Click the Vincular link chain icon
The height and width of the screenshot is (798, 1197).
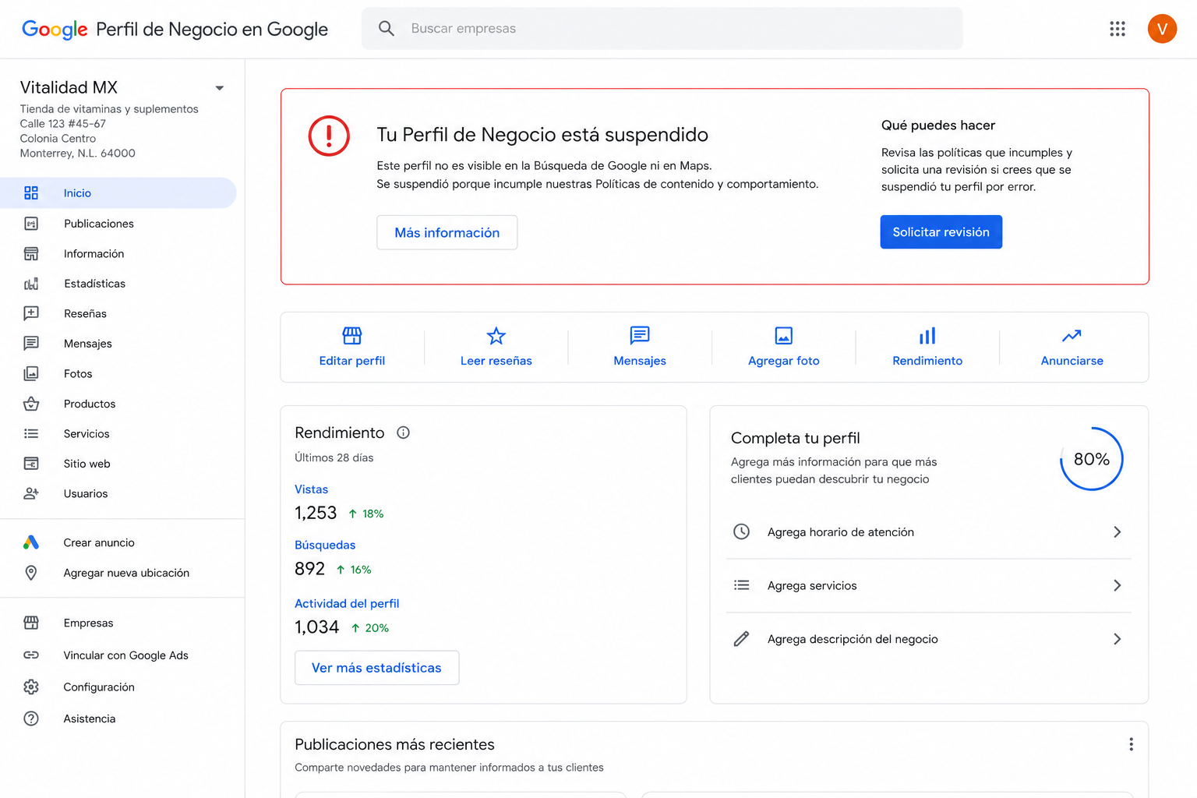pos(31,655)
